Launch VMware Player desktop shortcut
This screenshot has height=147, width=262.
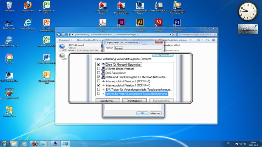pyautogui.click(x=9, y=110)
